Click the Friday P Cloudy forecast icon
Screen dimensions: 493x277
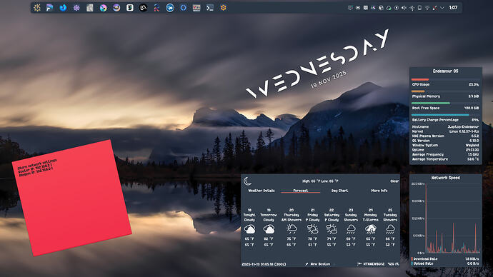312,229
